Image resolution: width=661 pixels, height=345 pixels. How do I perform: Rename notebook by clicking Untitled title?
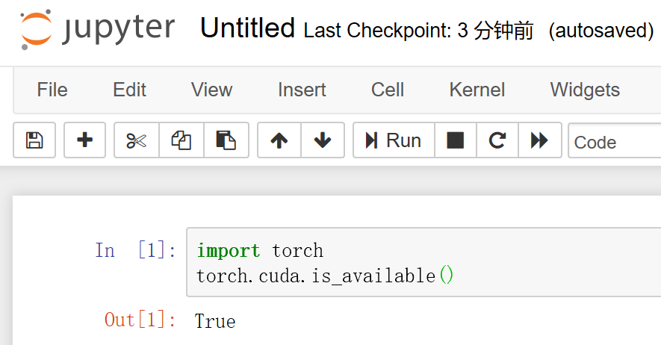tap(247, 28)
